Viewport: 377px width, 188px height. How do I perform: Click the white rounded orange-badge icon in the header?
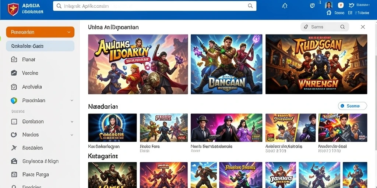point(341,5)
